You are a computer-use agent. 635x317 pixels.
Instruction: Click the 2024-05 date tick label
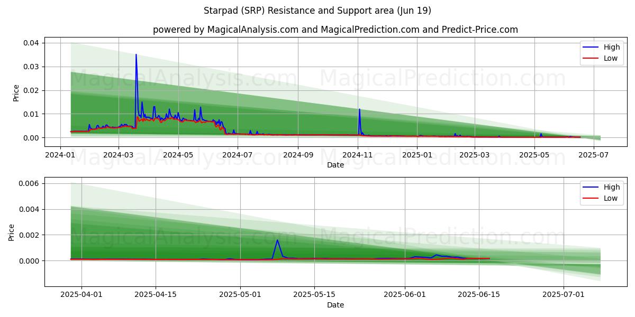pos(178,155)
